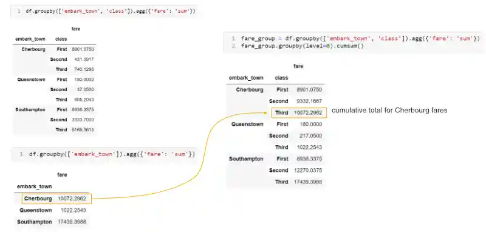Click the 'Third' label next to 5169.3613

tap(61, 130)
